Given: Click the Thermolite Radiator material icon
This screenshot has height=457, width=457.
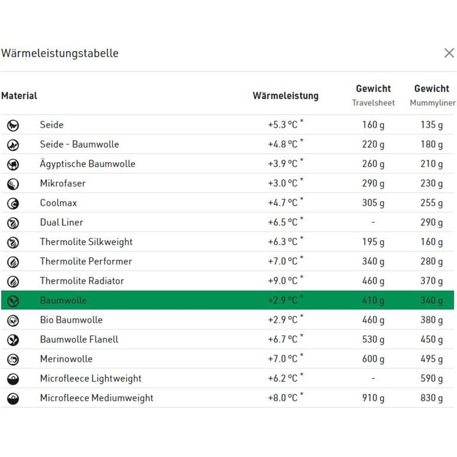Looking at the screenshot, I should [x=13, y=281].
